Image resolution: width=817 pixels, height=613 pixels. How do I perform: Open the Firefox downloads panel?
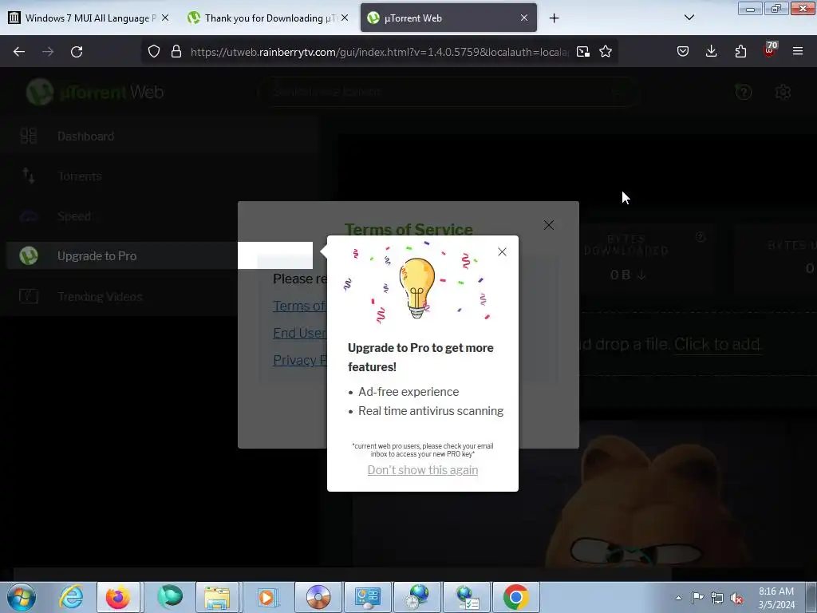pyautogui.click(x=711, y=51)
